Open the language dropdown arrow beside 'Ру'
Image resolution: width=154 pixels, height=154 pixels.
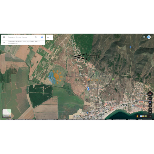tap(52, 37)
